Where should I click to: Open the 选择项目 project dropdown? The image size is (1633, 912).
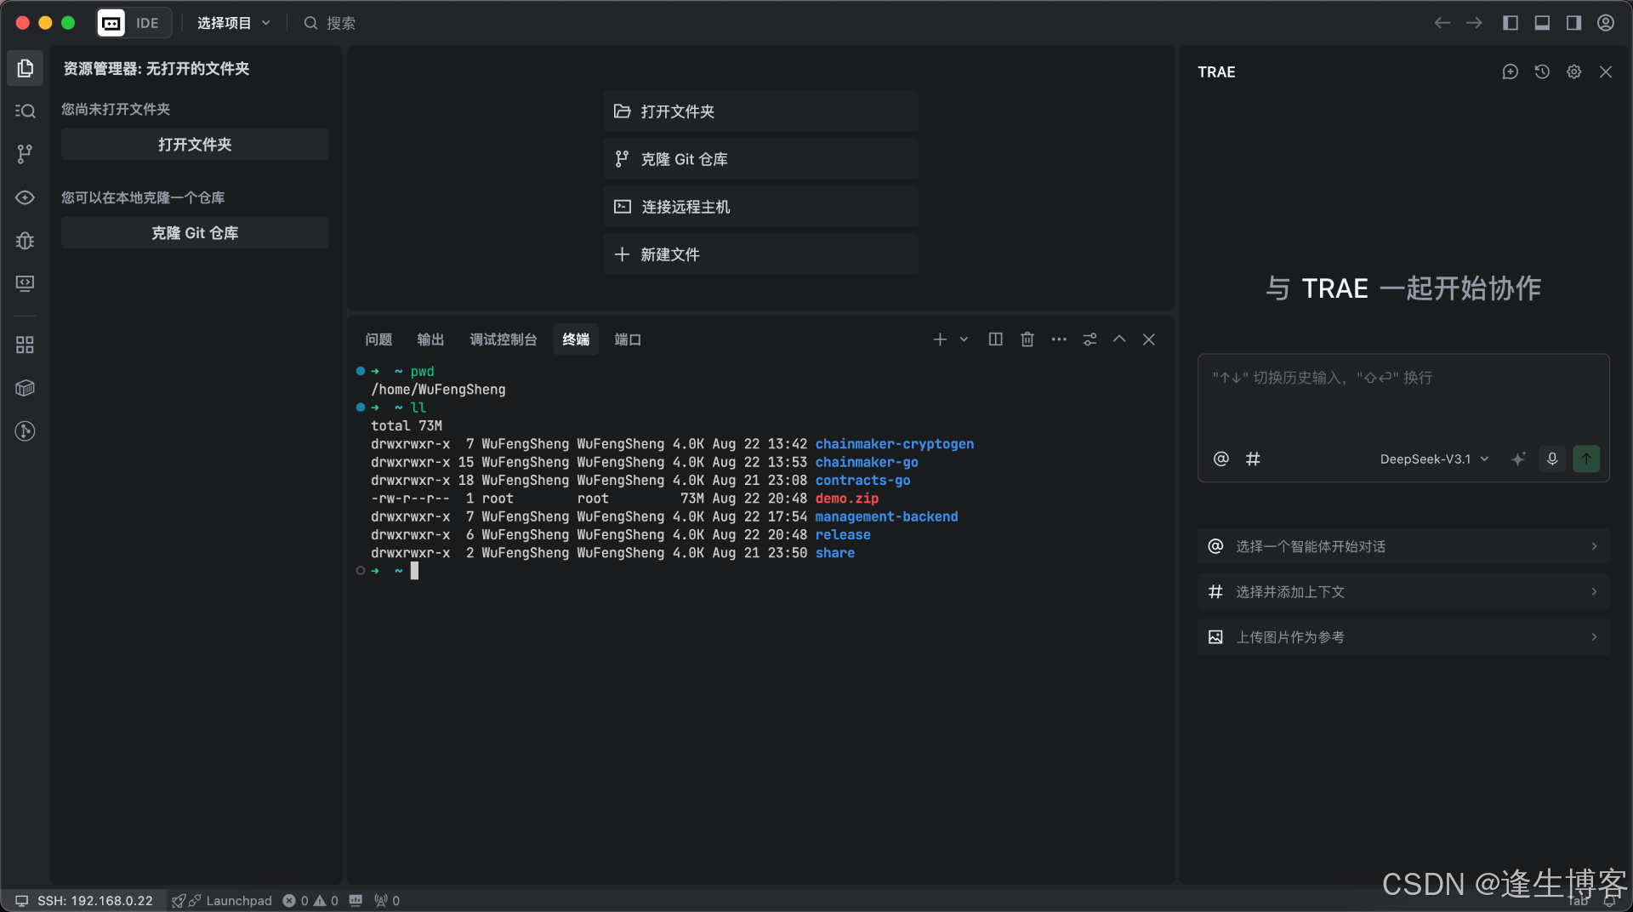coord(234,23)
